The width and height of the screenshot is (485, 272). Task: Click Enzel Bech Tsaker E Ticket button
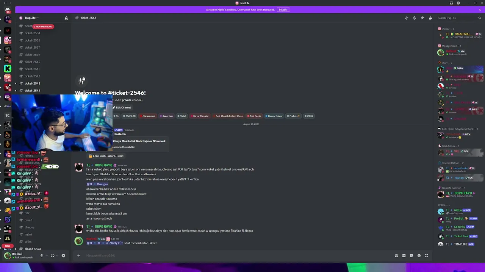tap(106, 156)
